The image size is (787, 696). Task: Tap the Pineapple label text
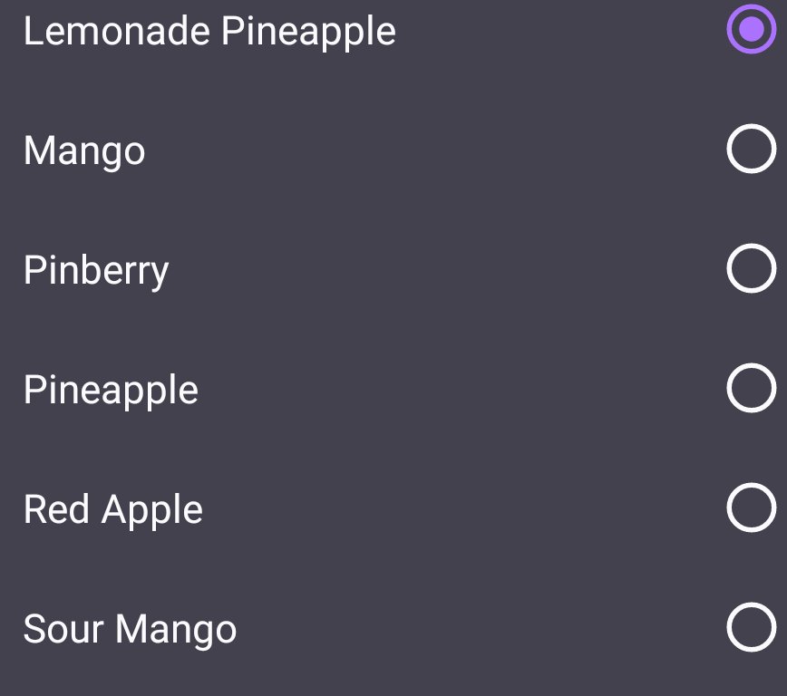[x=111, y=391]
